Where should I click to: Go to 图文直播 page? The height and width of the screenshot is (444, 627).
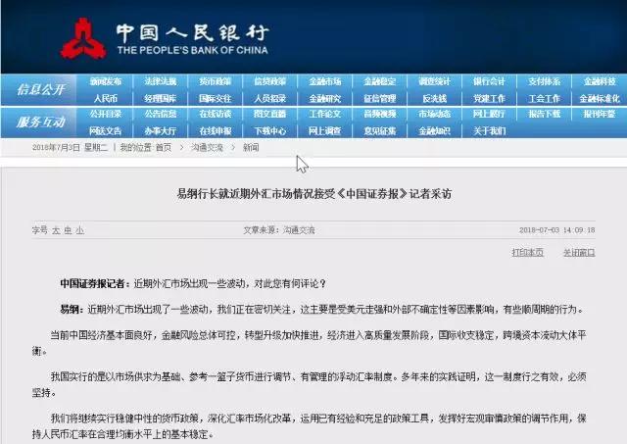point(270,114)
